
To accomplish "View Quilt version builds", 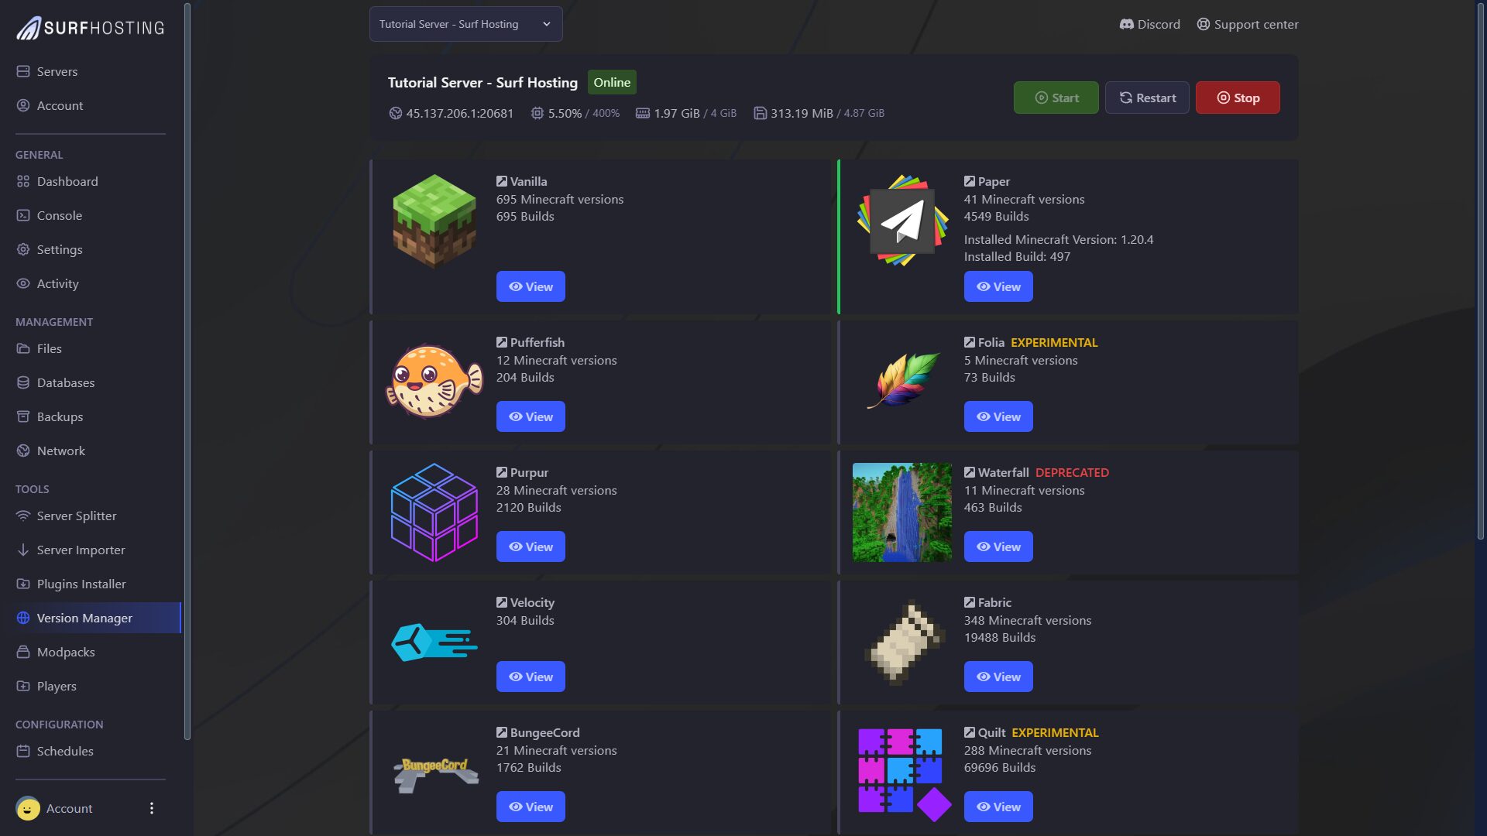I will coord(998,807).
